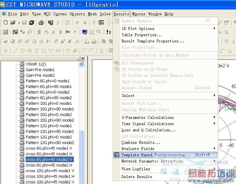Select cross 8G phi=45 mode1 H item

pyautogui.click(x=49, y=154)
